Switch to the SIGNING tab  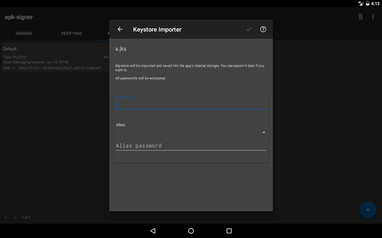pyautogui.click(x=24, y=33)
